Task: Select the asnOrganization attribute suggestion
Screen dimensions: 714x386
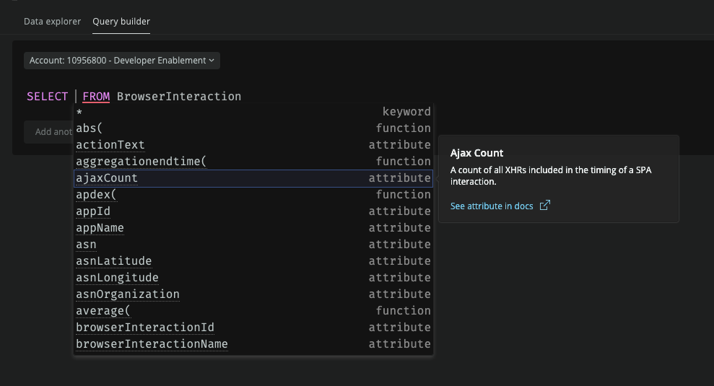Action: pyautogui.click(x=253, y=294)
